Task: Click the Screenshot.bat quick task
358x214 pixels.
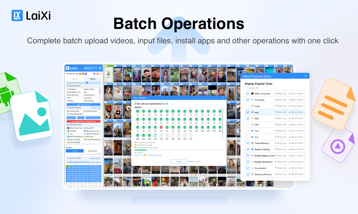Action: tap(75, 111)
